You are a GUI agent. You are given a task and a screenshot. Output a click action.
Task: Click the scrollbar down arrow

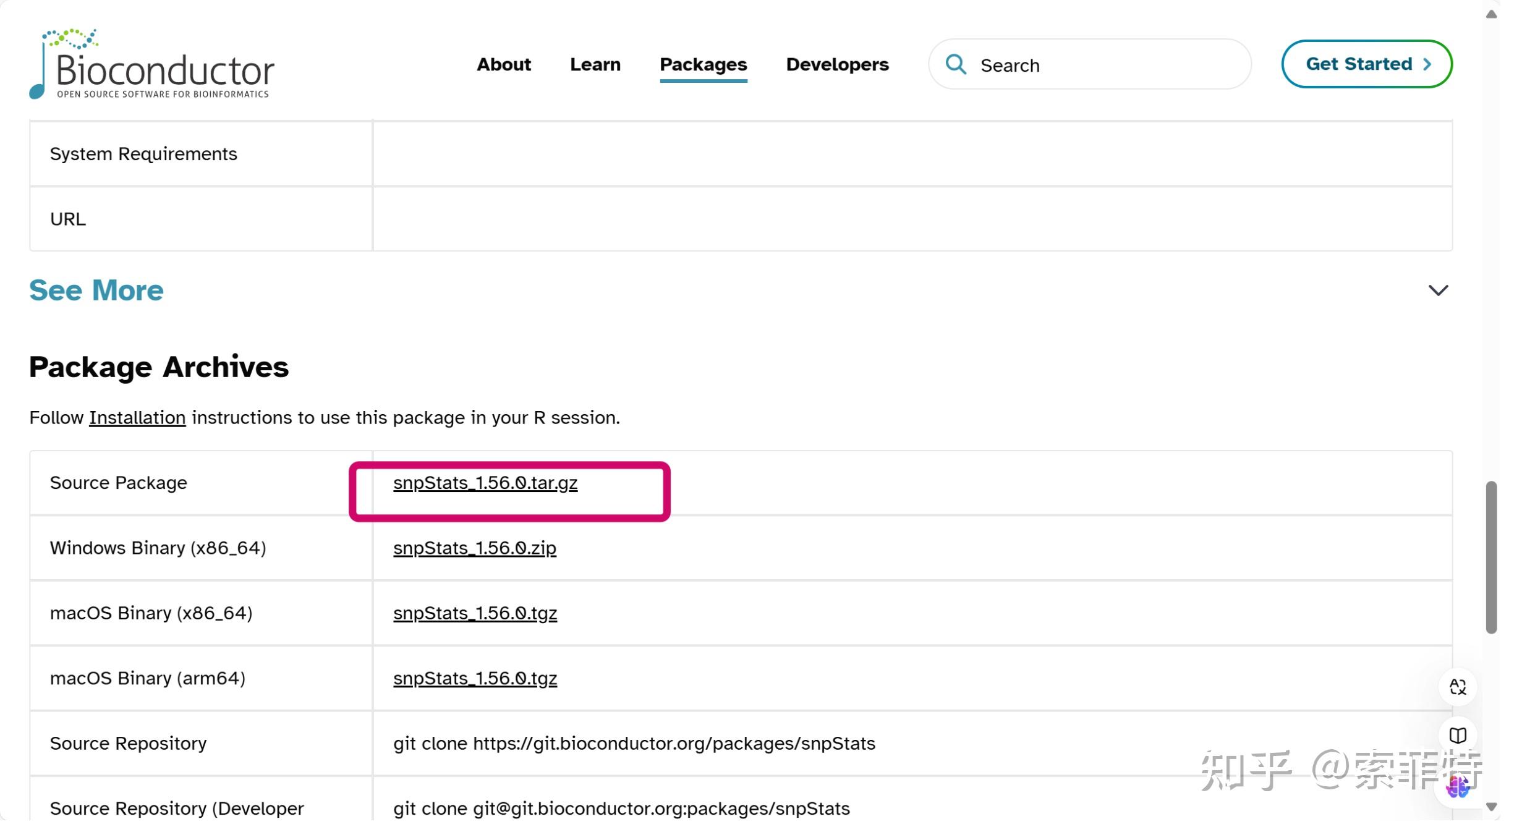[x=1490, y=807]
